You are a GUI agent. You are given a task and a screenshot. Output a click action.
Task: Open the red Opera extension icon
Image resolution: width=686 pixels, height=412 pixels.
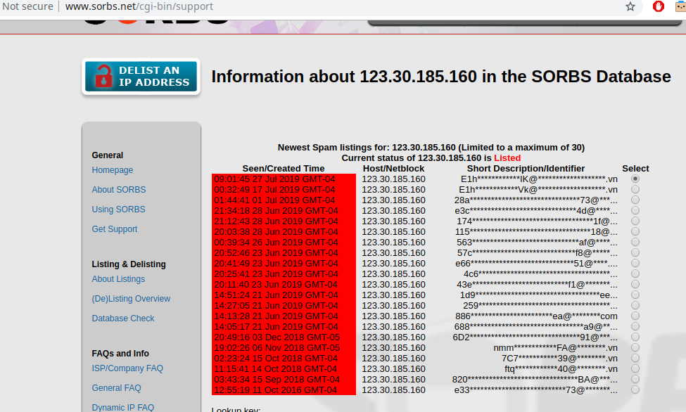coord(658,6)
